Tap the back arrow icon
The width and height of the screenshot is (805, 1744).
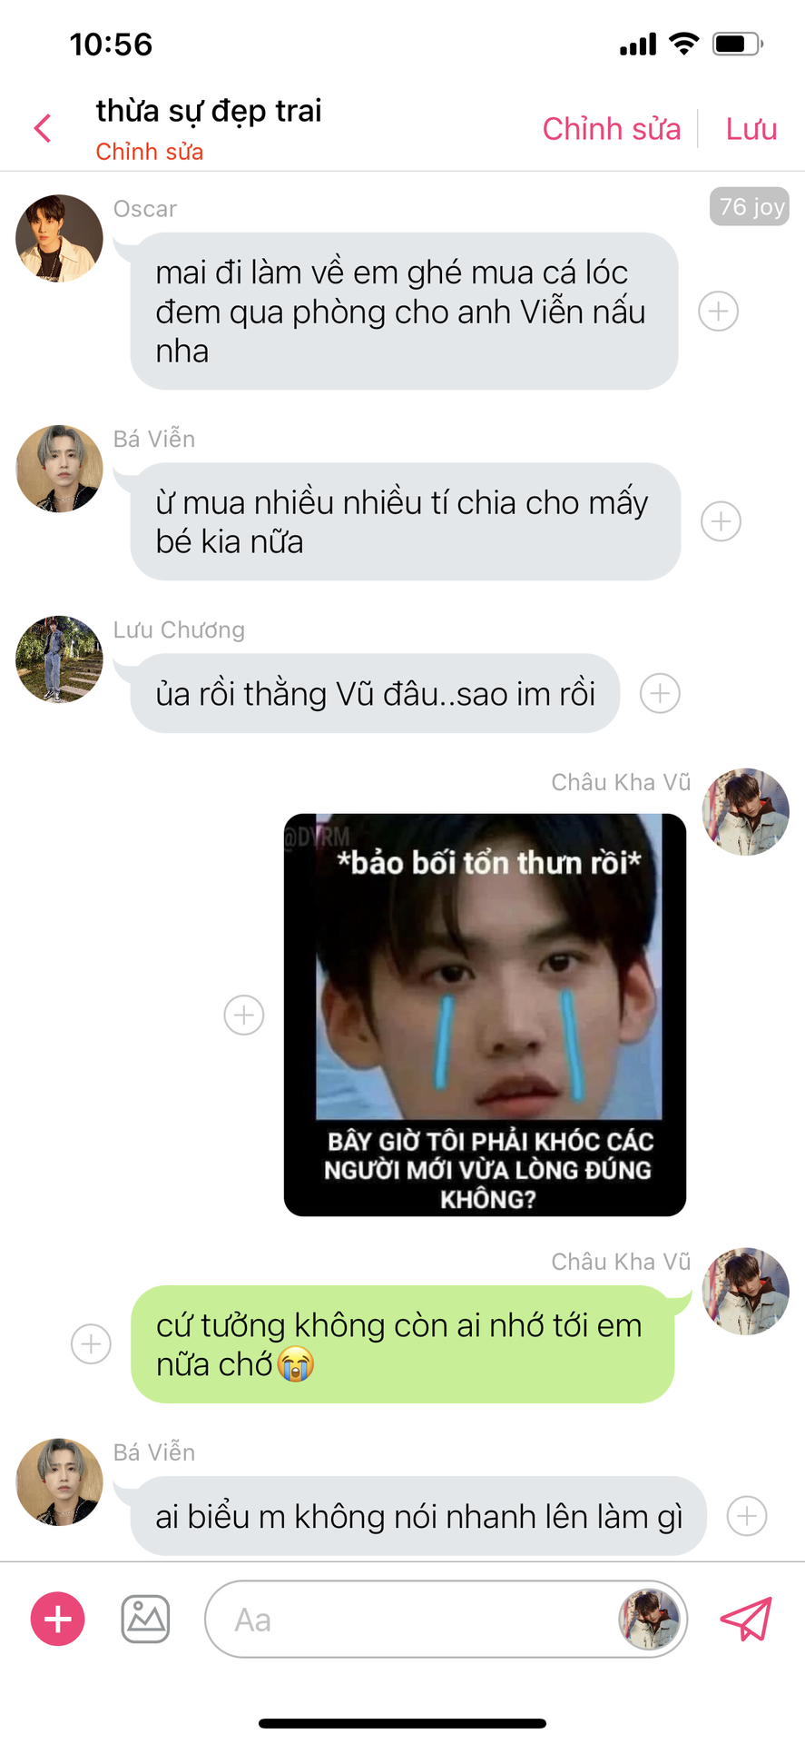pos(43,128)
